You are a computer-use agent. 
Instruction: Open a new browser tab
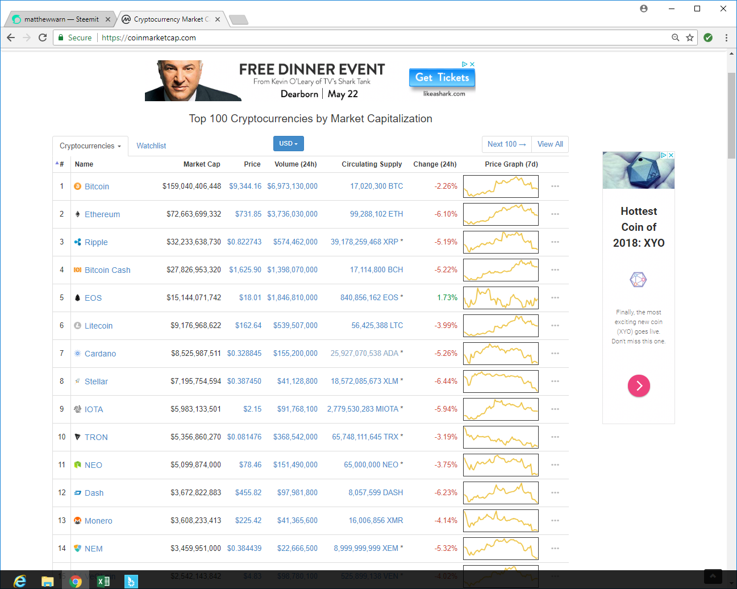point(239,20)
